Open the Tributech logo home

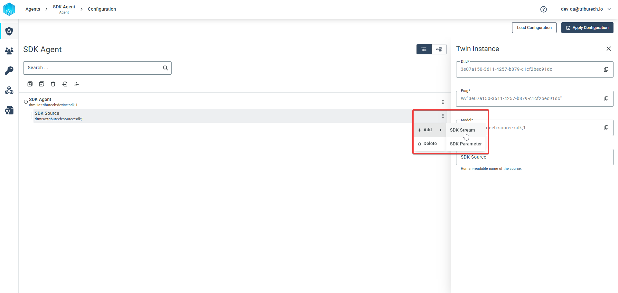[9, 9]
